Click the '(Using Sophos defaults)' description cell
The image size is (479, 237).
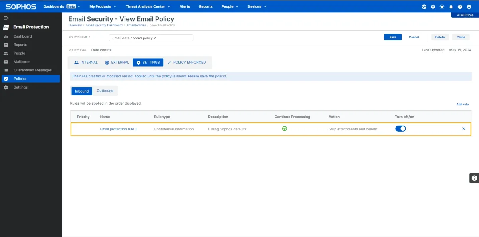click(228, 129)
